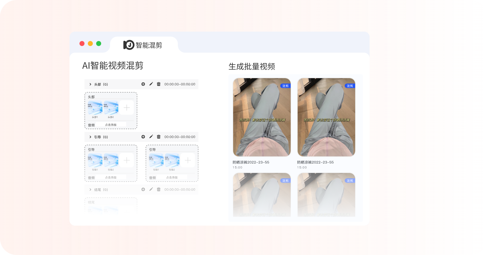
Task: Click the yellow minimize window dot
Action: coord(90,44)
